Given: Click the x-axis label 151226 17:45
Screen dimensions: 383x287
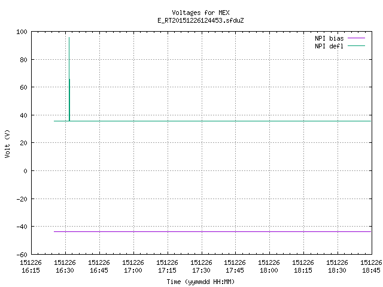Looking at the screenshot, I should (235, 267).
